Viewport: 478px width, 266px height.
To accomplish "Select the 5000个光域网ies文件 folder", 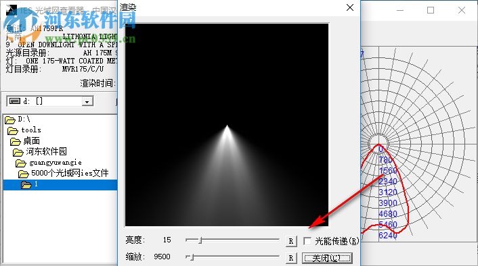I will [70, 174].
